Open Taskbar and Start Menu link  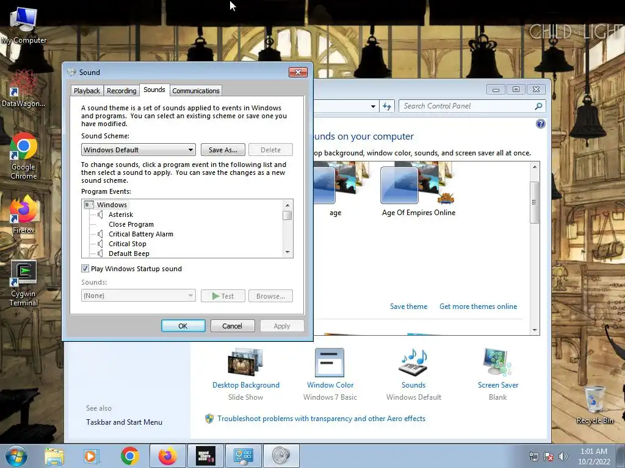[125, 422]
